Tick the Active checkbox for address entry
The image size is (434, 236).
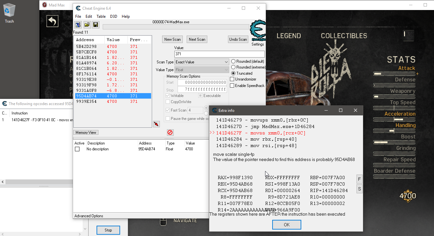click(x=77, y=149)
